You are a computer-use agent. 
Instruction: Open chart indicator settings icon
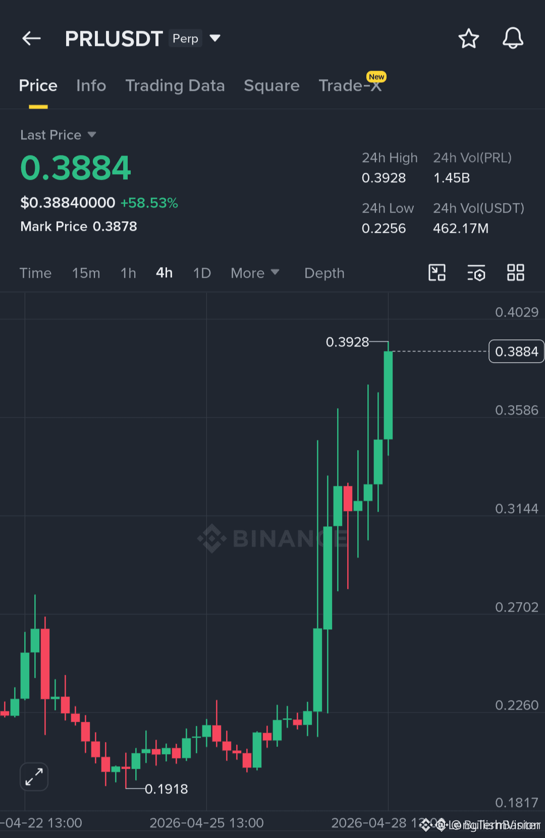(x=476, y=273)
